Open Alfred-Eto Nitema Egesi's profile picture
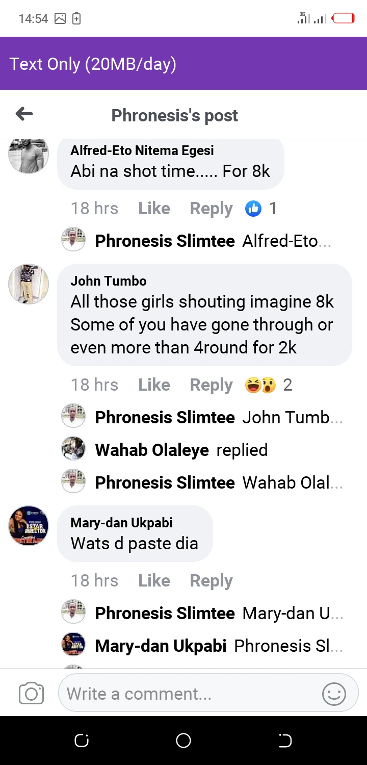367x765 pixels. point(29,155)
